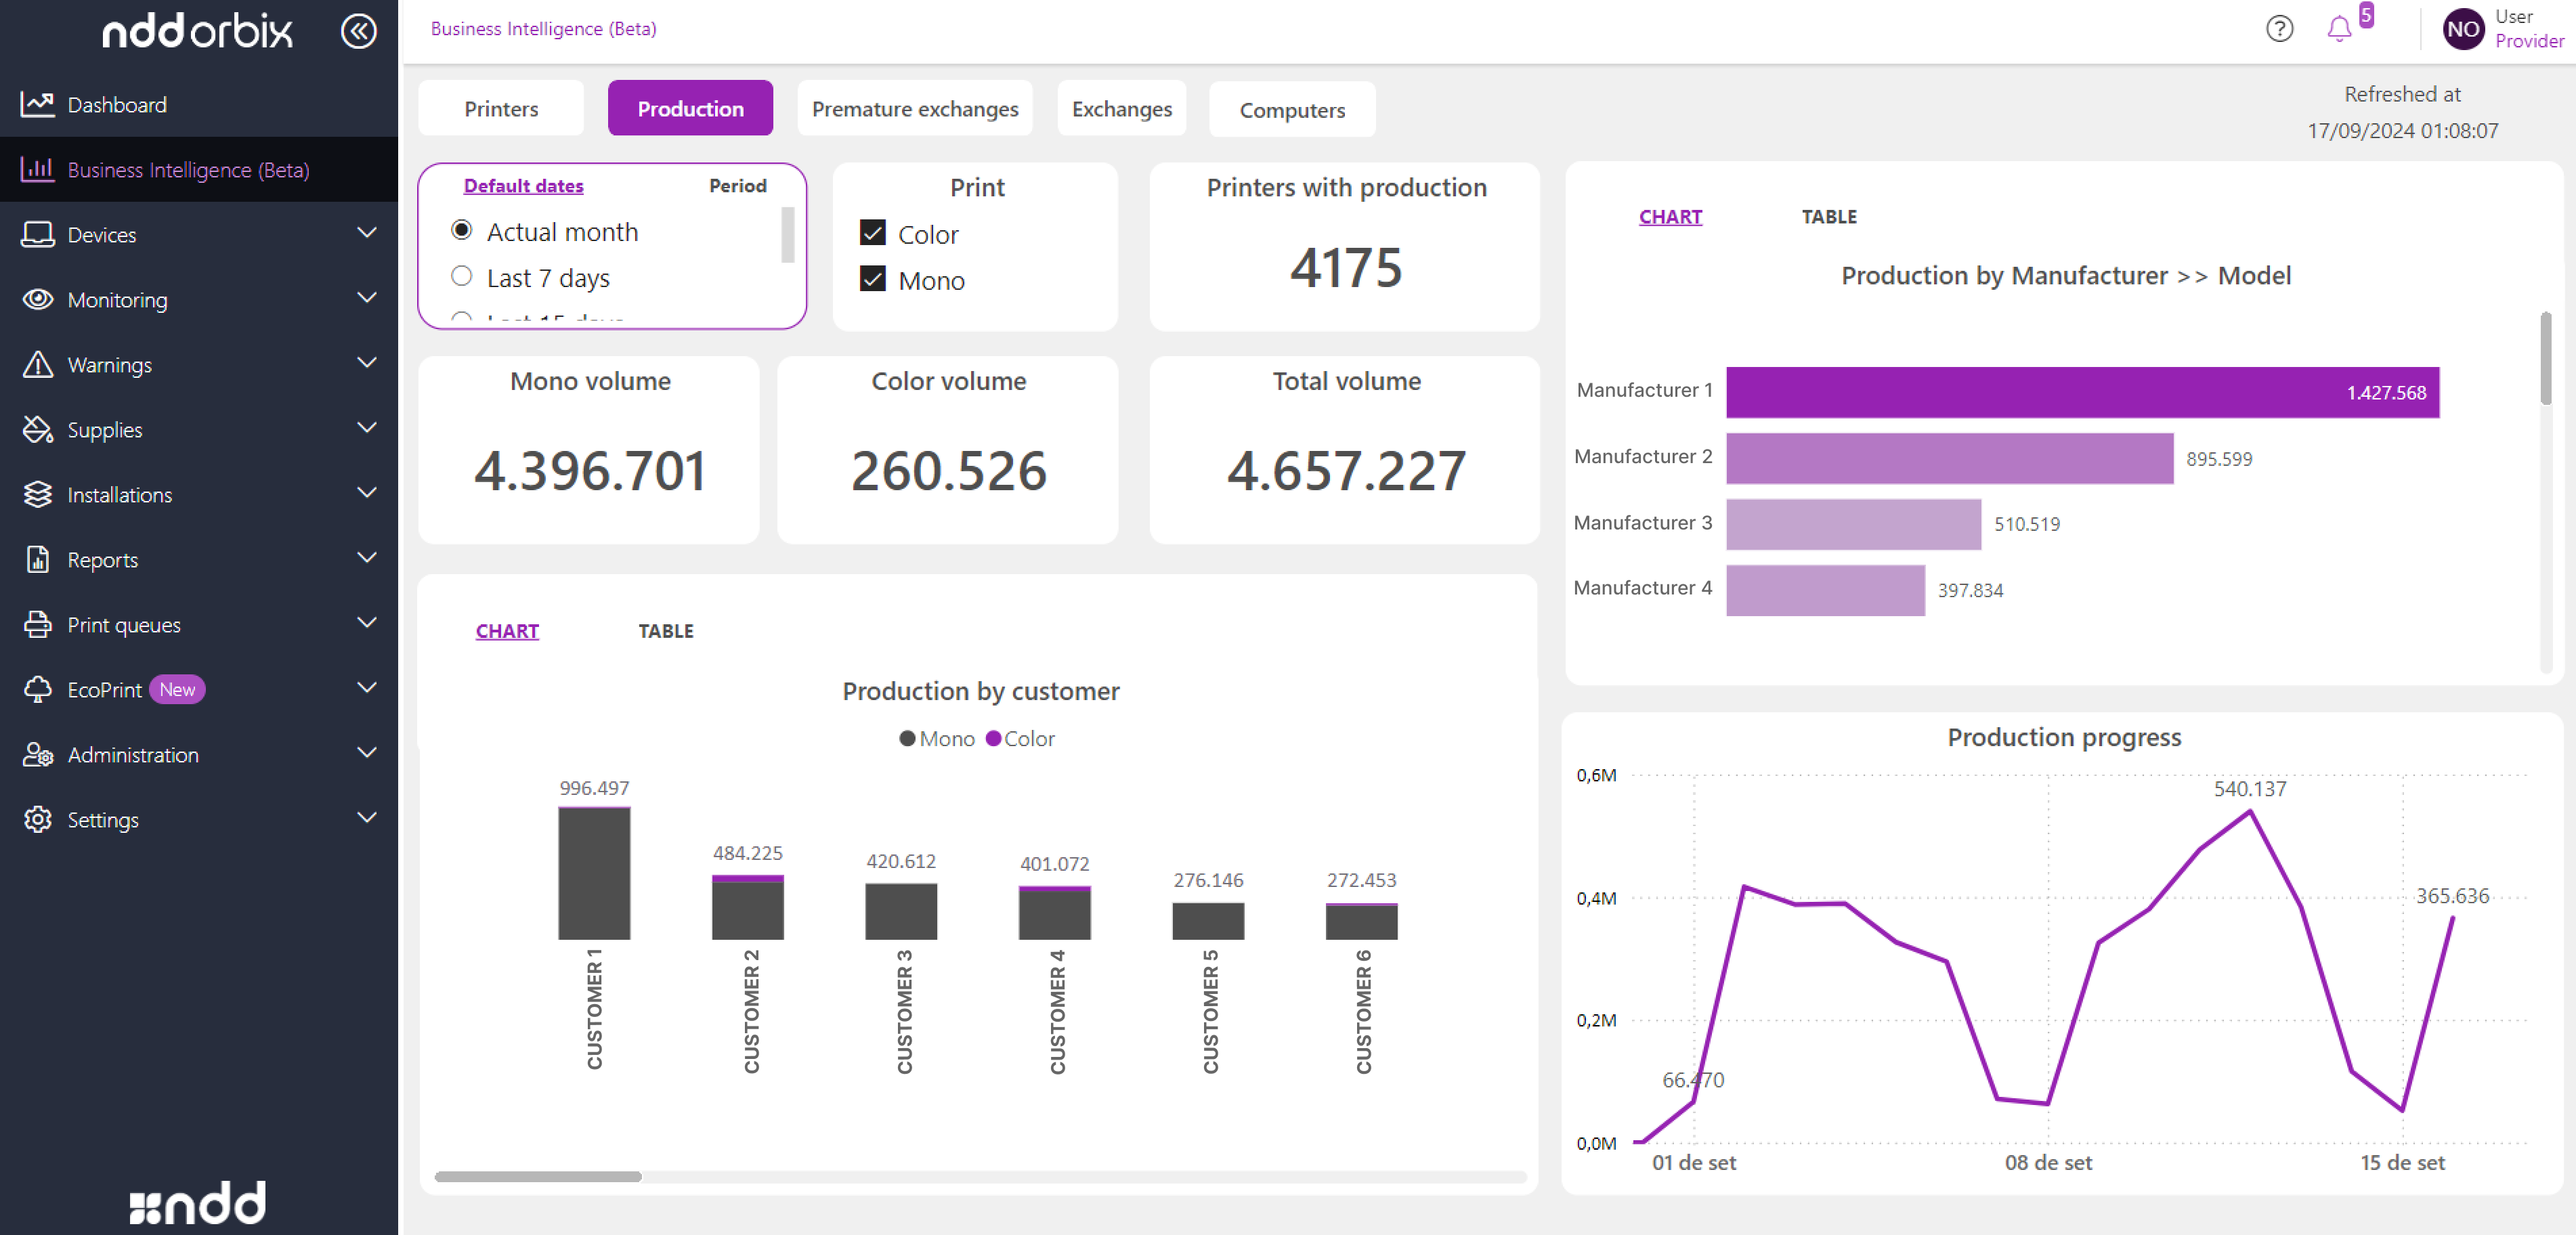Click the NO user avatar
The image size is (2576, 1235).
pos(2463,29)
